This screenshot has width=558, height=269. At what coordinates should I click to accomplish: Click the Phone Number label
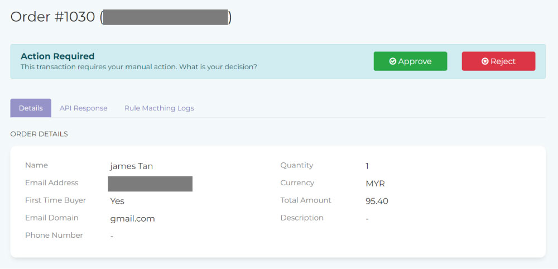coord(54,236)
